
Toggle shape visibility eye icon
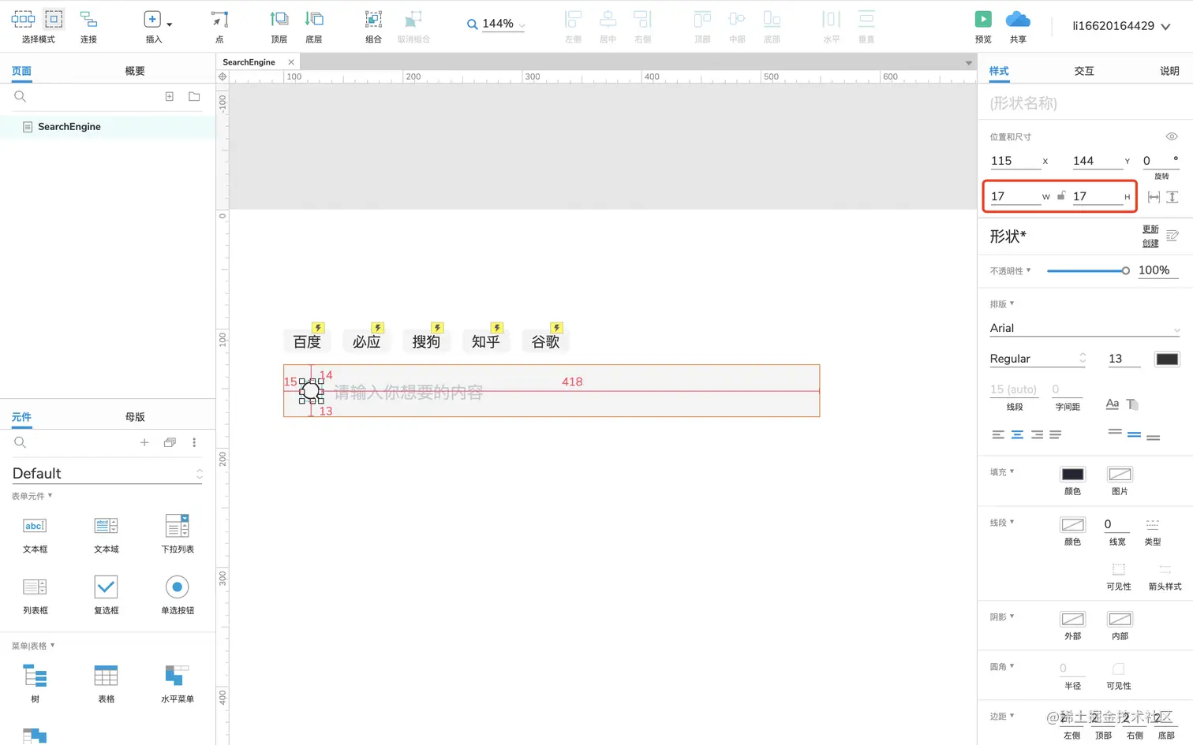[1172, 136]
